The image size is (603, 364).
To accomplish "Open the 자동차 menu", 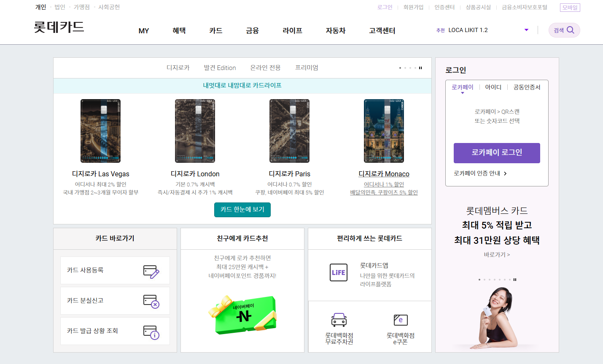I will click(336, 31).
